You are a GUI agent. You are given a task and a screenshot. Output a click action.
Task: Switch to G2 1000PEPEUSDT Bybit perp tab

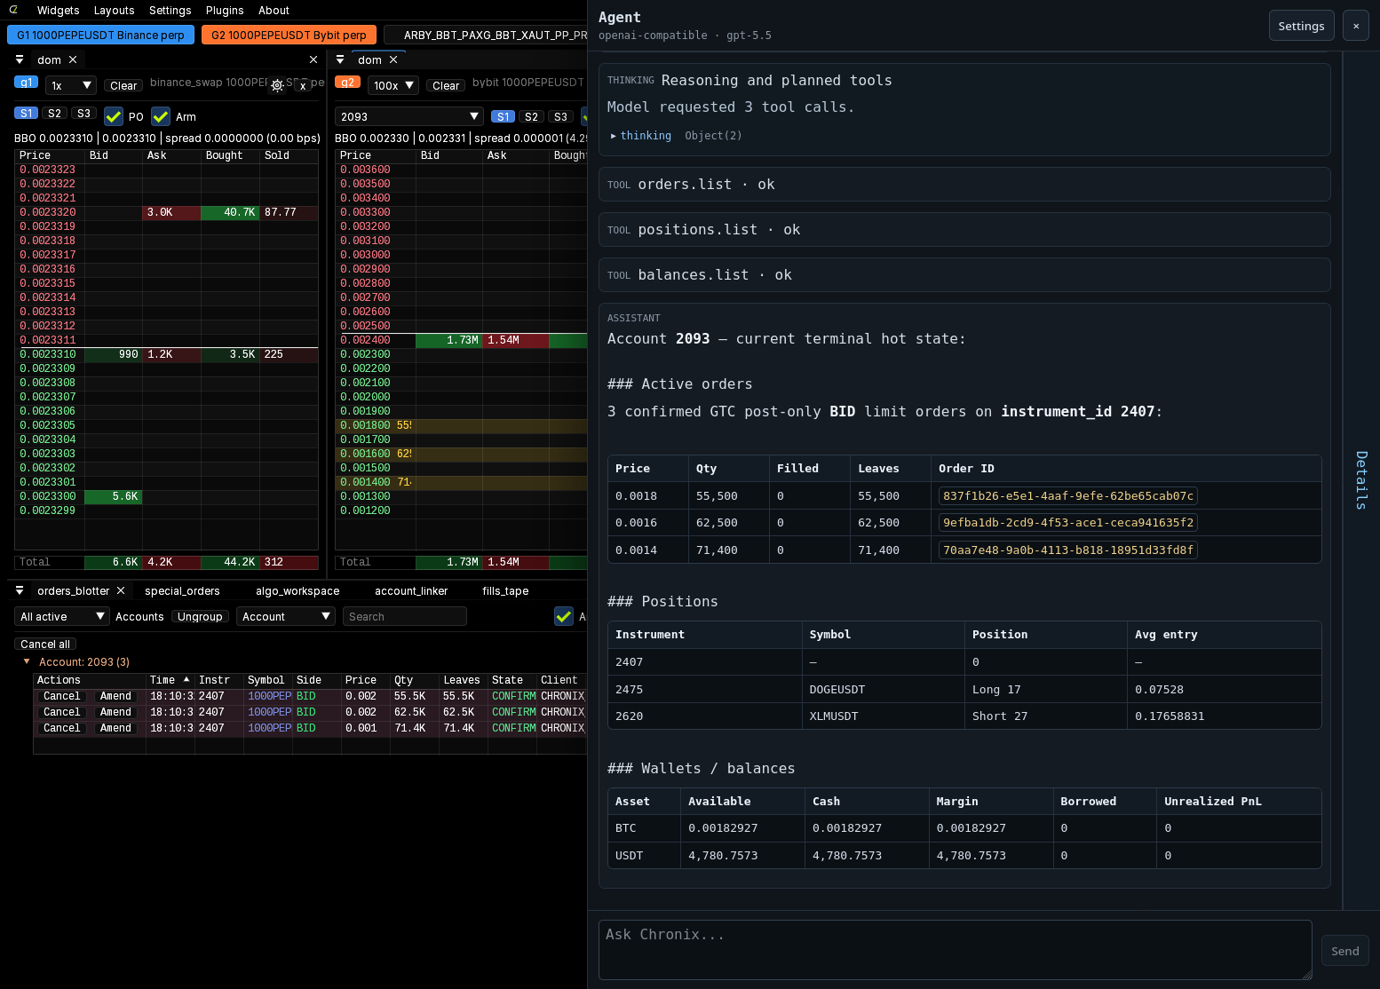click(289, 35)
